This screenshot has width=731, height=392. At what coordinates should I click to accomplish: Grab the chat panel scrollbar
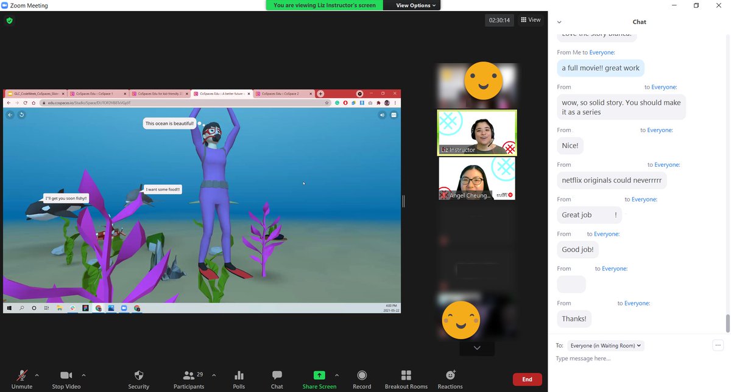[727, 323]
